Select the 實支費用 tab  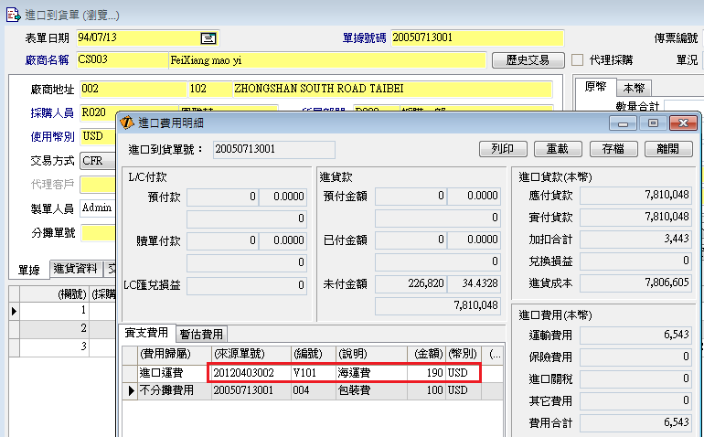pyautogui.click(x=146, y=334)
